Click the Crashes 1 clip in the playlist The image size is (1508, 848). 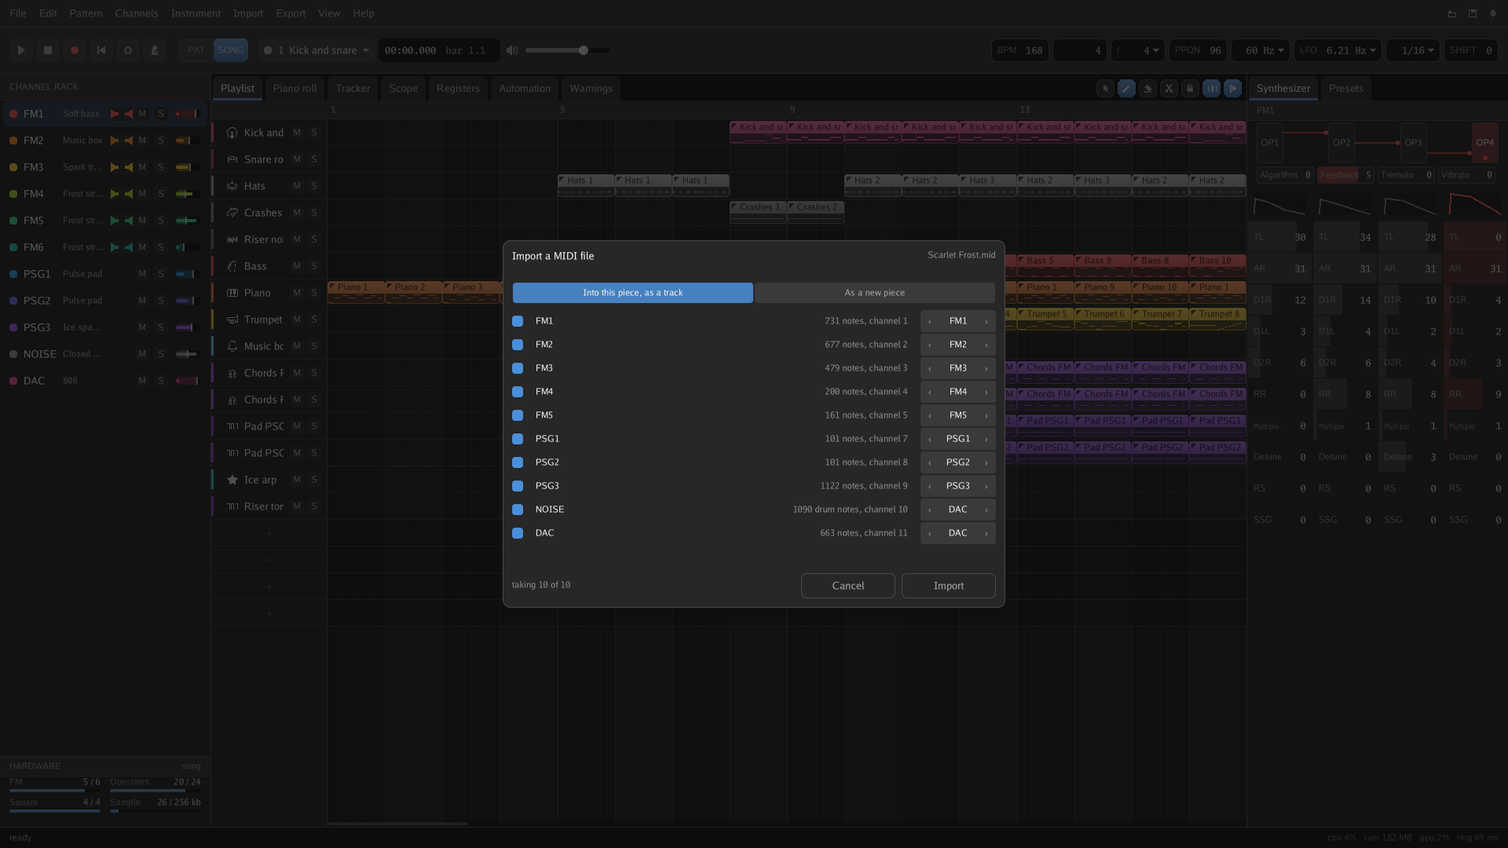pos(758,212)
